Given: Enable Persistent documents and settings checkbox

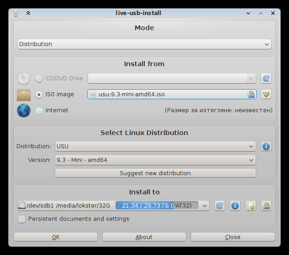Looking at the screenshot, I should click(21, 219).
